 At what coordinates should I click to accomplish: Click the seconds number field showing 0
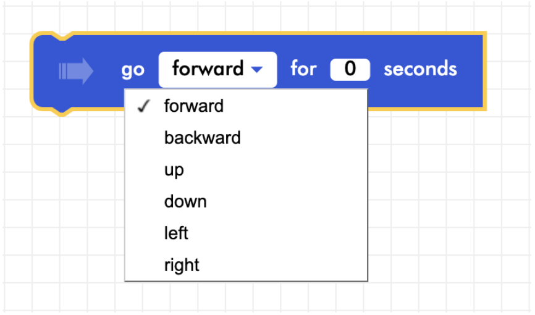coord(350,69)
